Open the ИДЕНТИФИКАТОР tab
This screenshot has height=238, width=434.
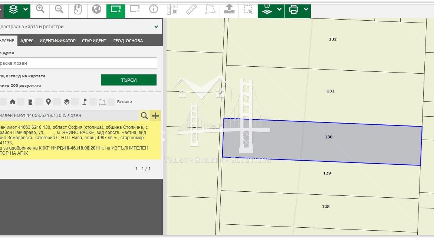[57, 41]
